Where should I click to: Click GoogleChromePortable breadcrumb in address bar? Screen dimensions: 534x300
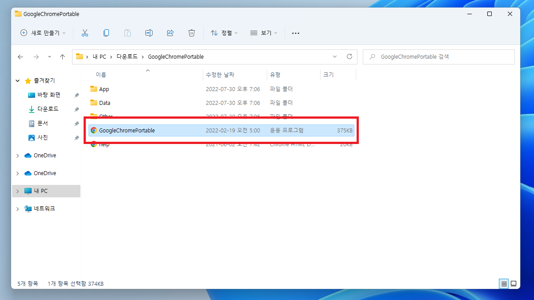click(176, 57)
